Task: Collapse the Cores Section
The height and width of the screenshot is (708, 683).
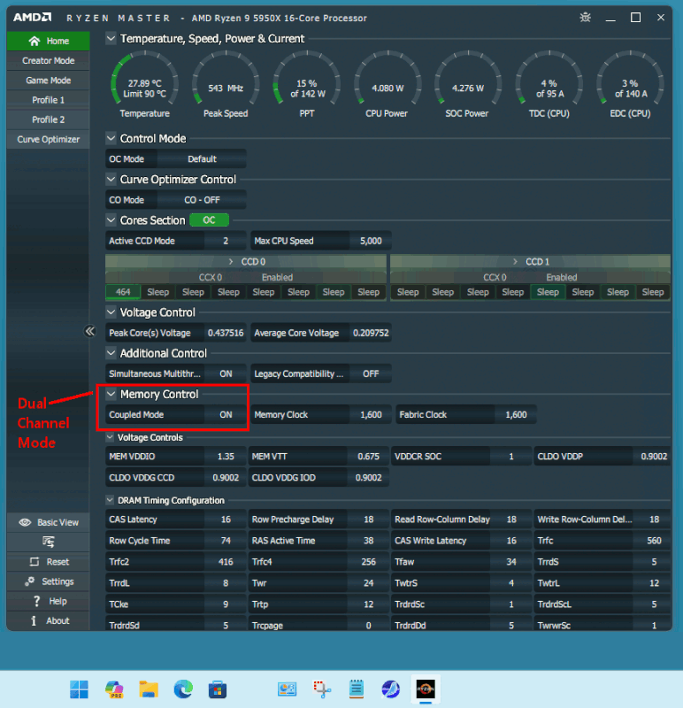Action: pos(111,220)
